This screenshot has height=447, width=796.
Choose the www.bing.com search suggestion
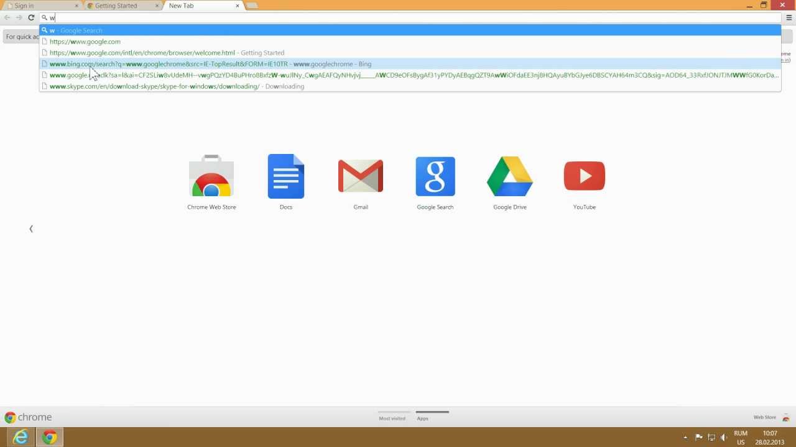[410, 64]
